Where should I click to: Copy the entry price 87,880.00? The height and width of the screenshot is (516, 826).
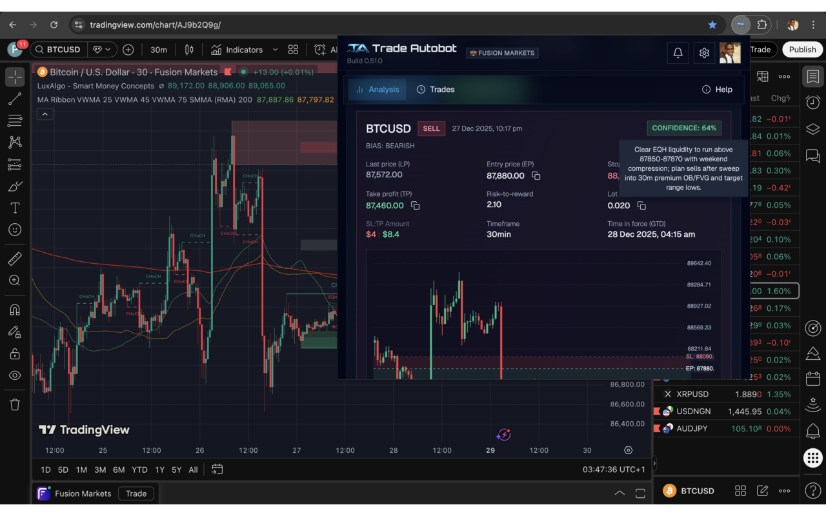click(536, 176)
